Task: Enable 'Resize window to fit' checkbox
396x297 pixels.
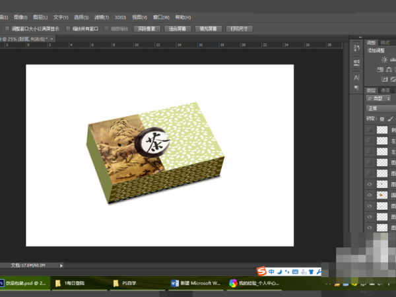Action: (x=7, y=29)
